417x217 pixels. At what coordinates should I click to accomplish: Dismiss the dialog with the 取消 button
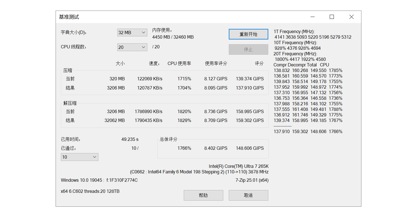tap(249, 195)
